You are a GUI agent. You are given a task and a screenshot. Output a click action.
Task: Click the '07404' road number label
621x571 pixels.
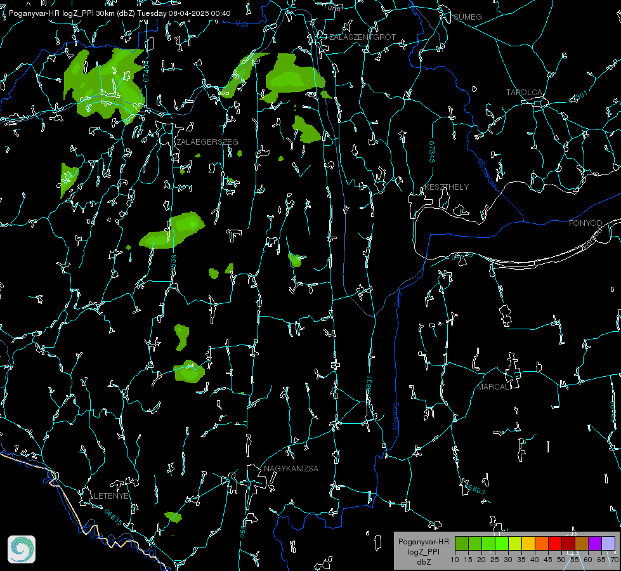[x=147, y=71]
